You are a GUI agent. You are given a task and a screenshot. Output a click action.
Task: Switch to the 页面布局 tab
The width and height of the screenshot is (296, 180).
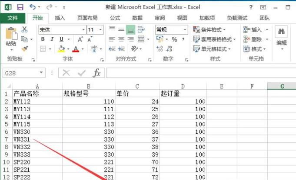[87, 18]
